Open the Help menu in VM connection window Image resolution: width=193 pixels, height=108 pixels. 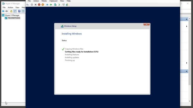[68, 1]
